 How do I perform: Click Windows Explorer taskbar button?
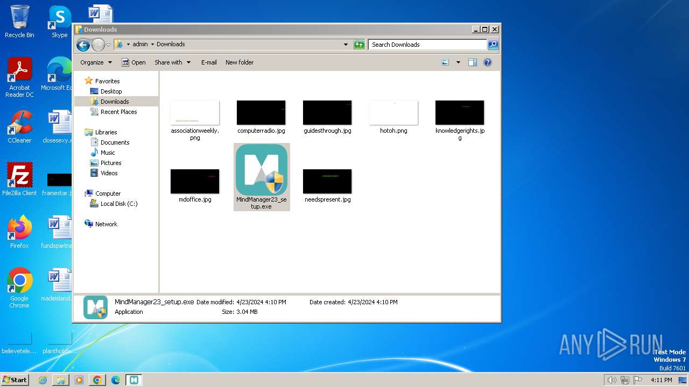(61, 380)
